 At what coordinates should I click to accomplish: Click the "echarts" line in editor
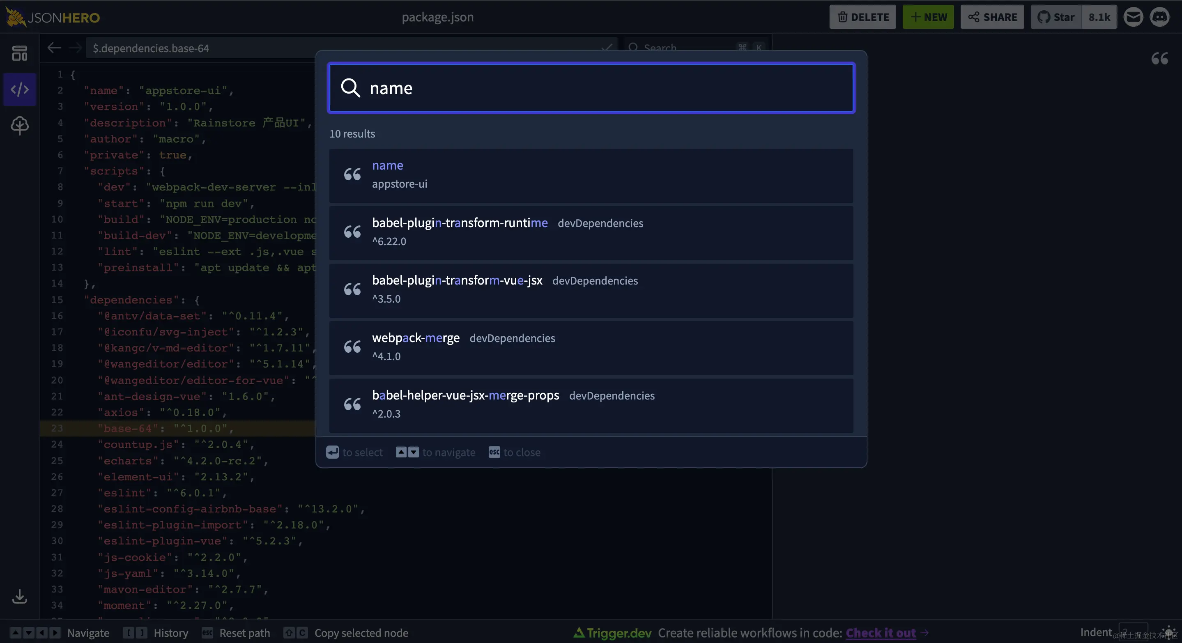[183, 460]
